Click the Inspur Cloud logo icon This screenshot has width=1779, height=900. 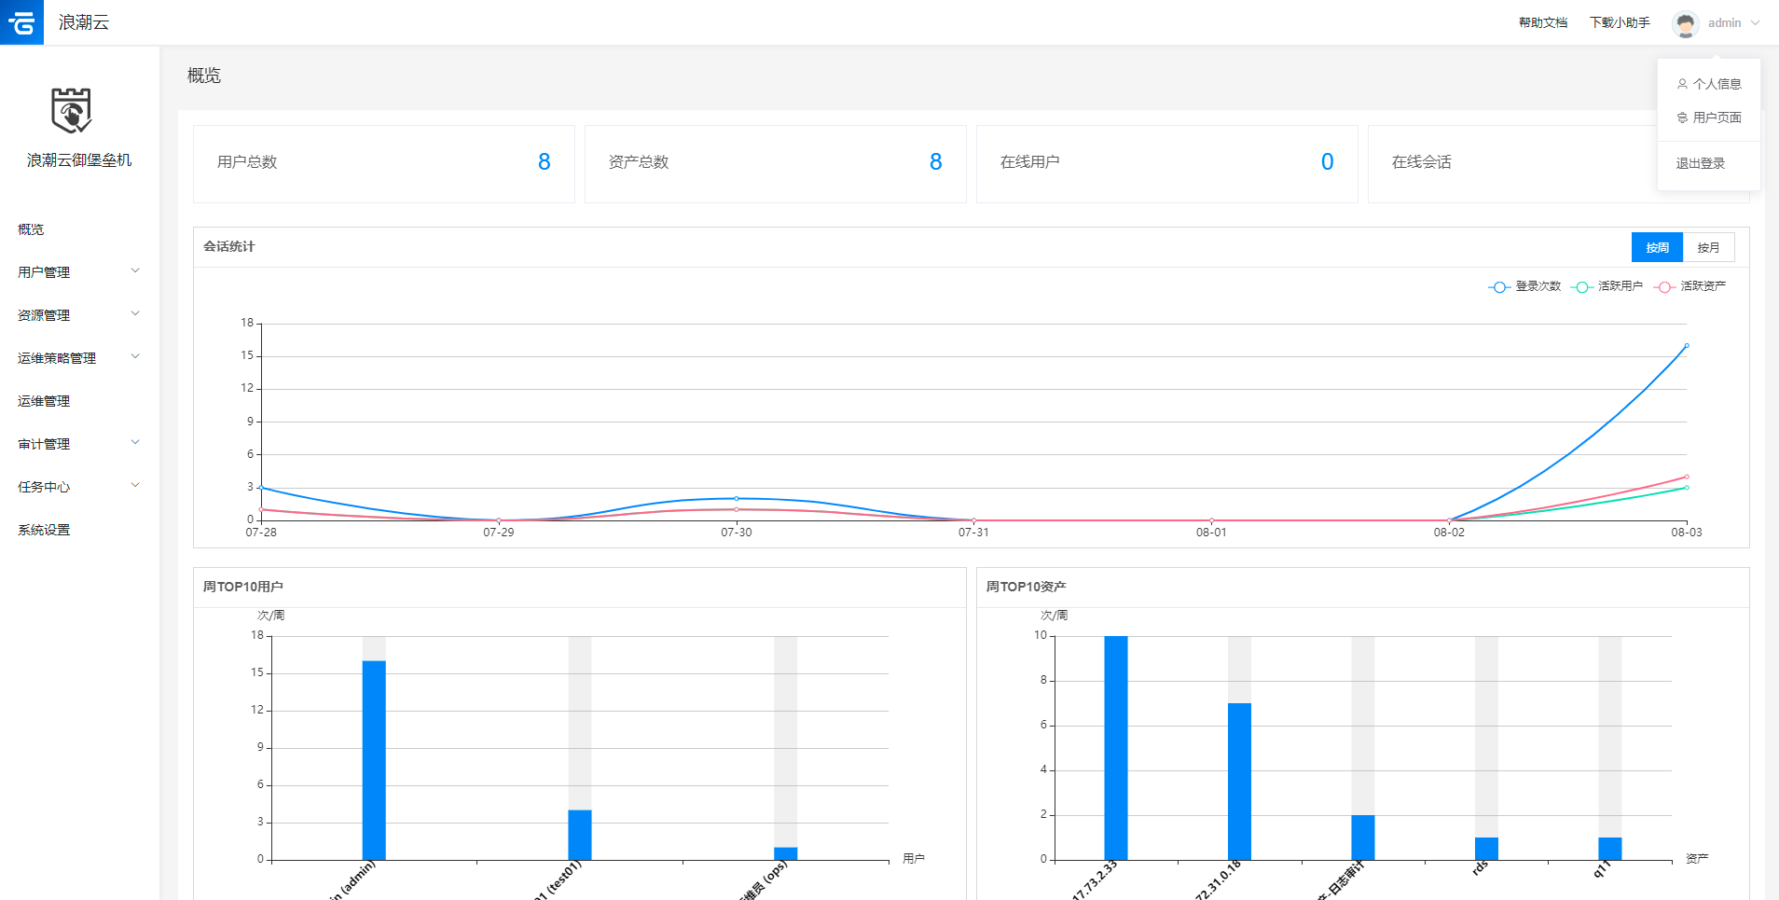pyautogui.click(x=21, y=22)
